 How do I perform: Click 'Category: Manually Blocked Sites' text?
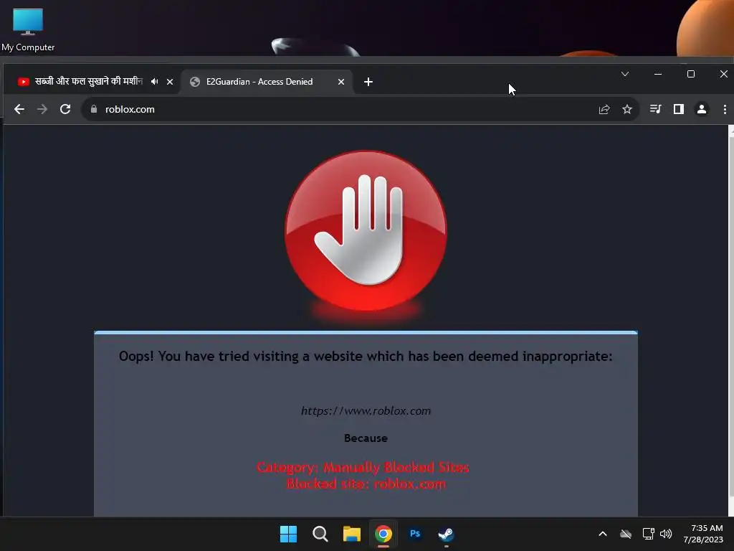(363, 467)
